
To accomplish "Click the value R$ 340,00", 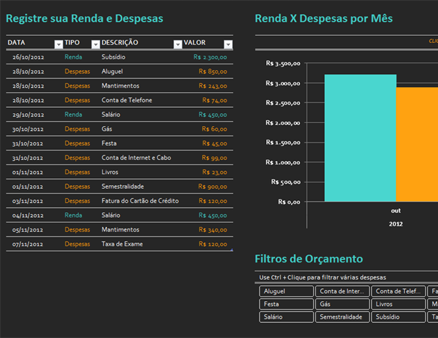I will point(213,230).
